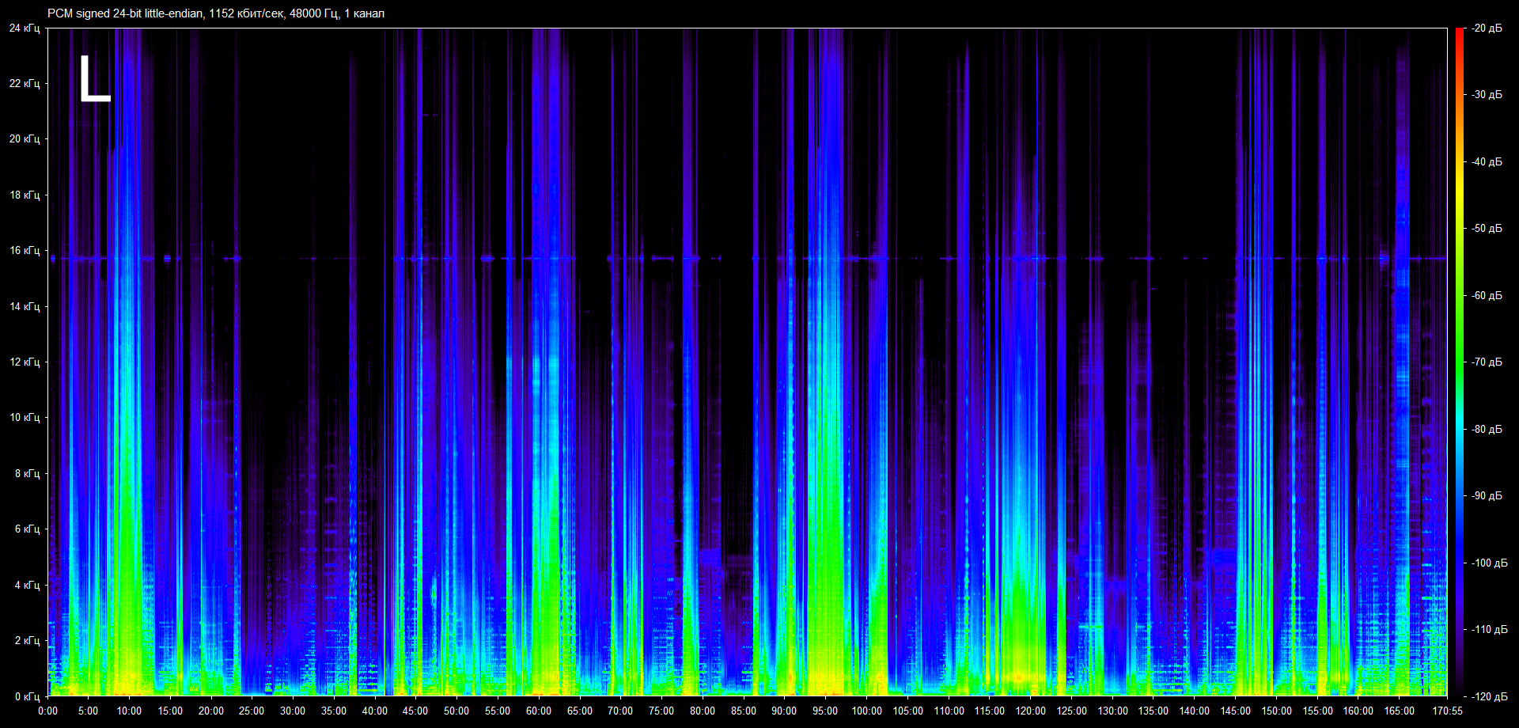The height and width of the screenshot is (728, 1519).
Task: Select the 150:00 time marker
Action: point(1276,711)
